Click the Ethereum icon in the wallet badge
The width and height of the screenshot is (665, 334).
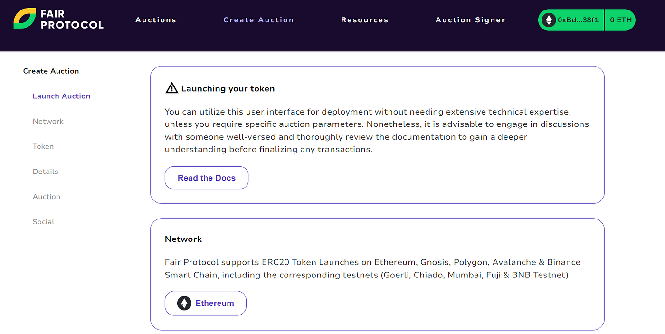549,19
